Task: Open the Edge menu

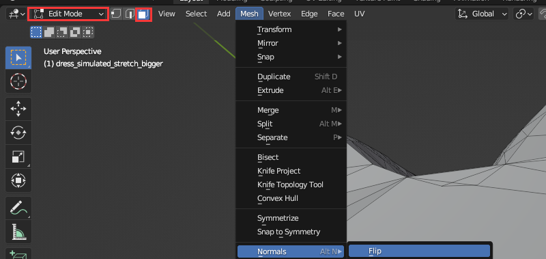Action: pos(309,14)
